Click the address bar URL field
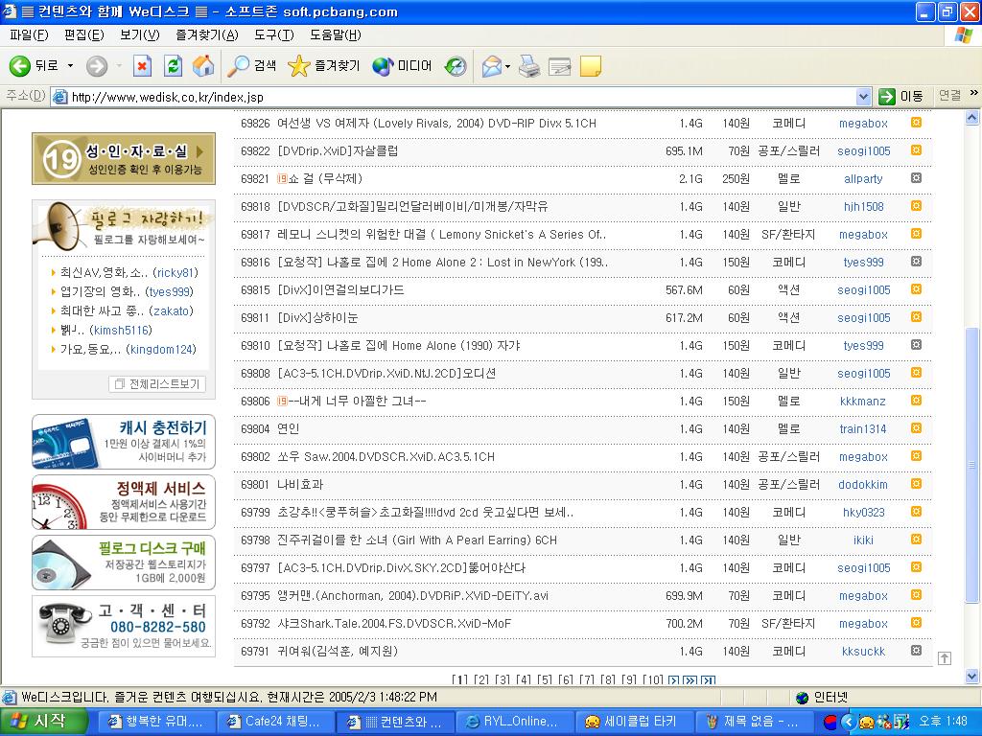982x736 pixels. pos(460,97)
